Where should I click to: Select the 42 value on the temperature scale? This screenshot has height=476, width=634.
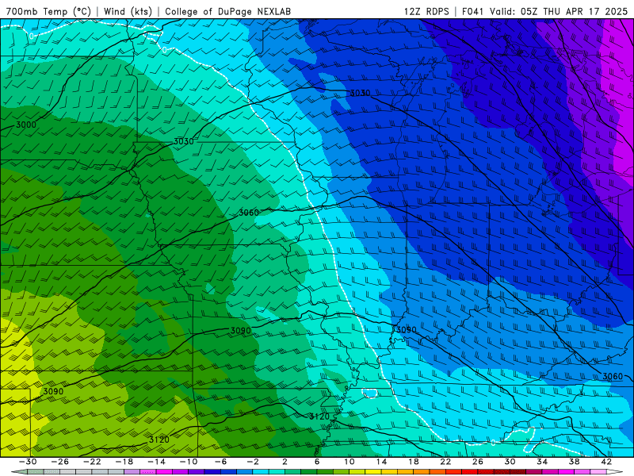pyautogui.click(x=606, y=462)
